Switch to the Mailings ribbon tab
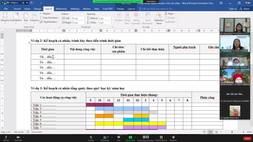This screenshot has width=253, height=142. coord(75,9)
